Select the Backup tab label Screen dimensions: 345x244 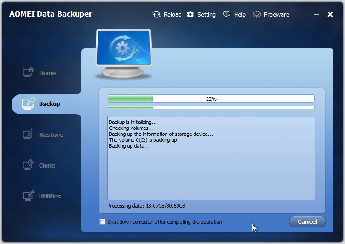click(x=50, y=104)
